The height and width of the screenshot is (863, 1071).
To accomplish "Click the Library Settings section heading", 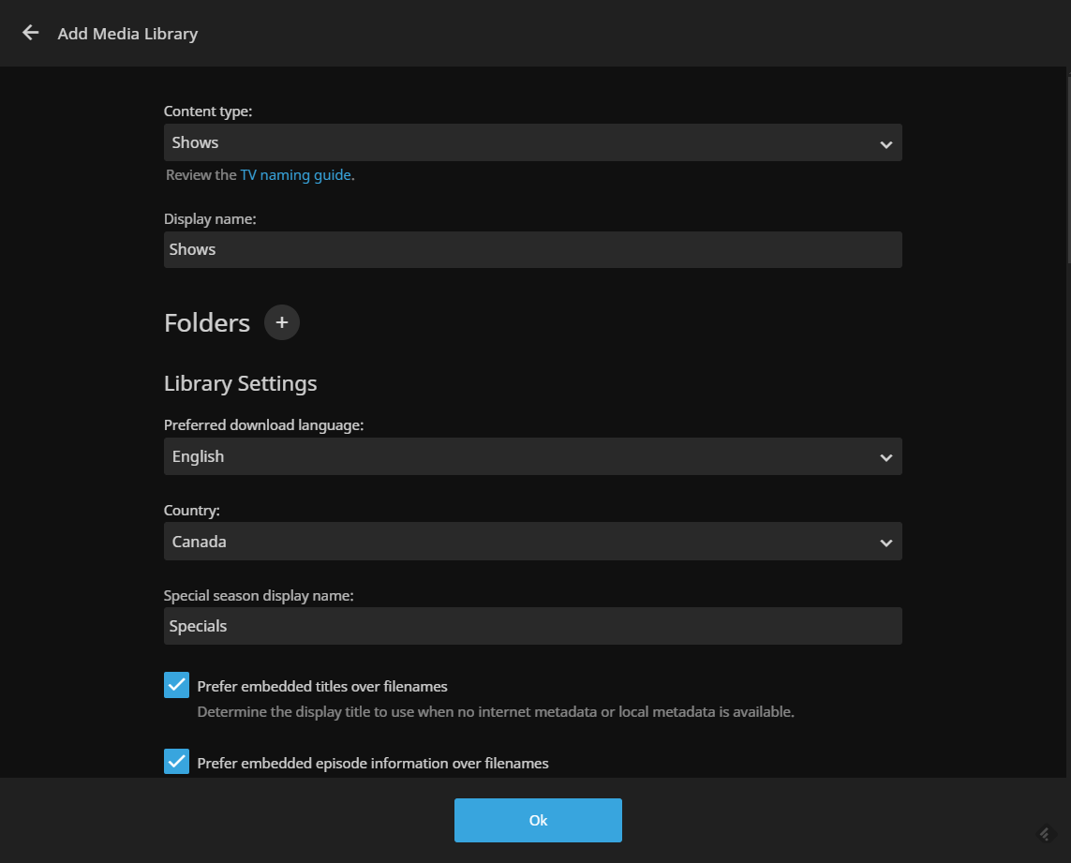I will (240, 383).
